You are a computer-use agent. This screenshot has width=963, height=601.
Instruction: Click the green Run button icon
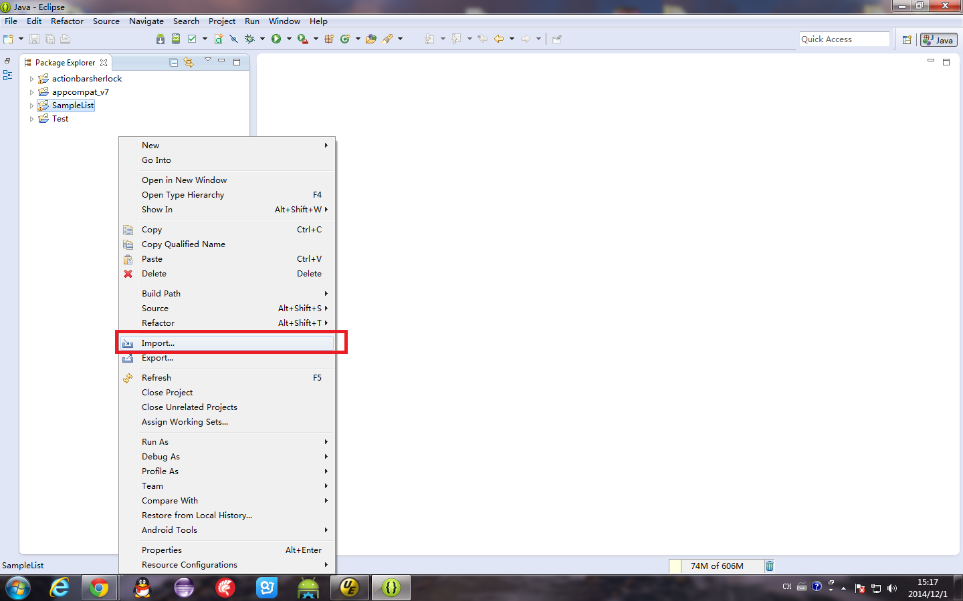tap(276, 39)
